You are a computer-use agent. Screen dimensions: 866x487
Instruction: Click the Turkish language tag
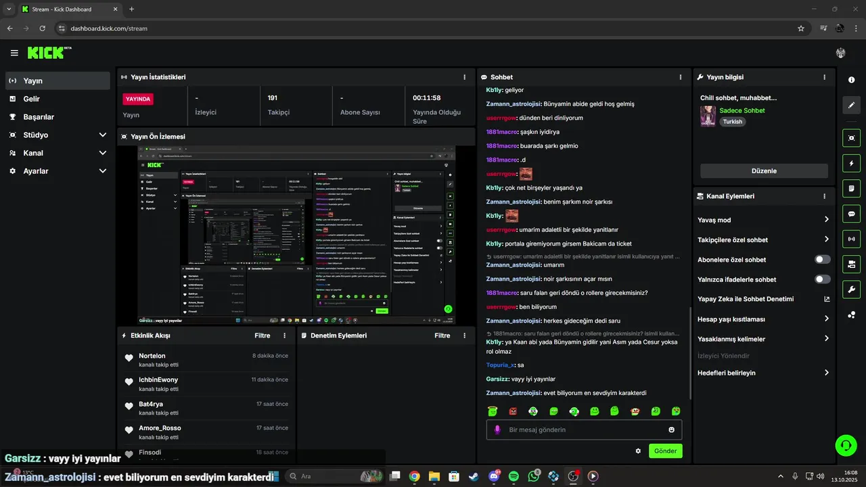(732, 122)
